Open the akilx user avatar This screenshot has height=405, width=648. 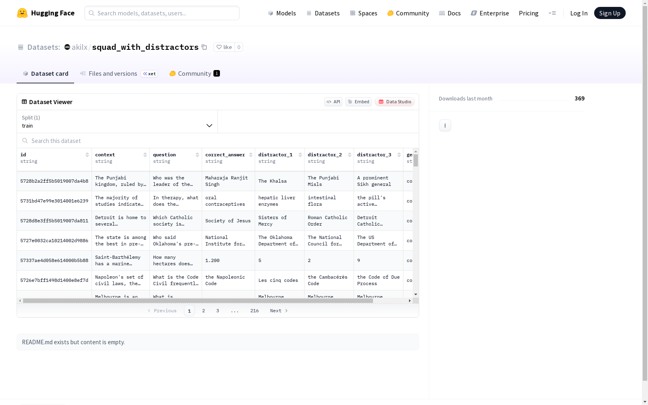click(67, 47)
